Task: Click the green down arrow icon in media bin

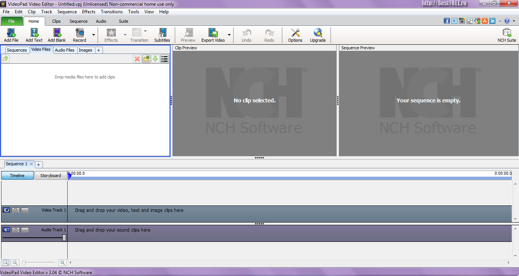Action: pos(155,59)
